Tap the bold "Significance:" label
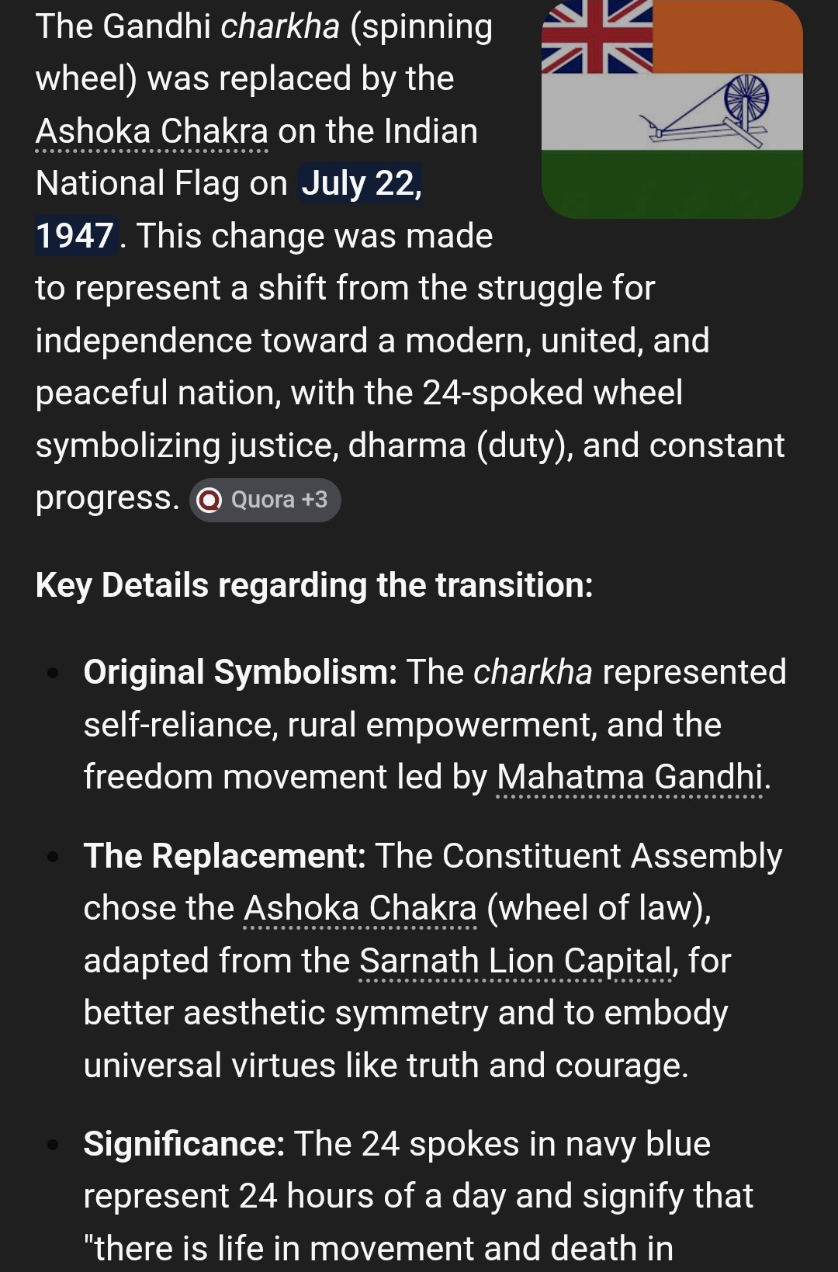The image size is (838, 1272). coord(185,1144)
